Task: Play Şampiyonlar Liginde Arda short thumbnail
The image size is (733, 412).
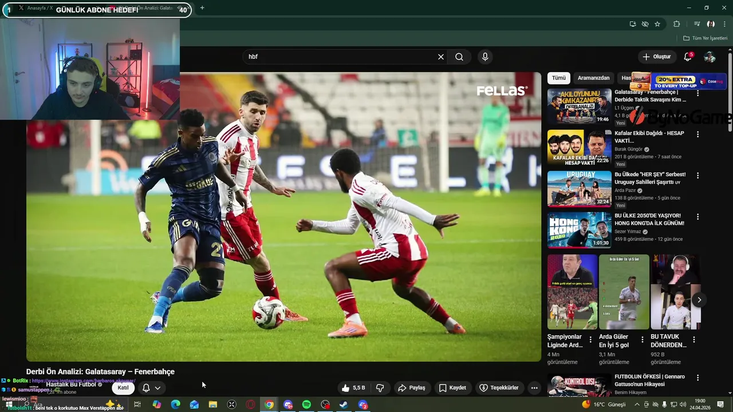Action: click(572, 292)
